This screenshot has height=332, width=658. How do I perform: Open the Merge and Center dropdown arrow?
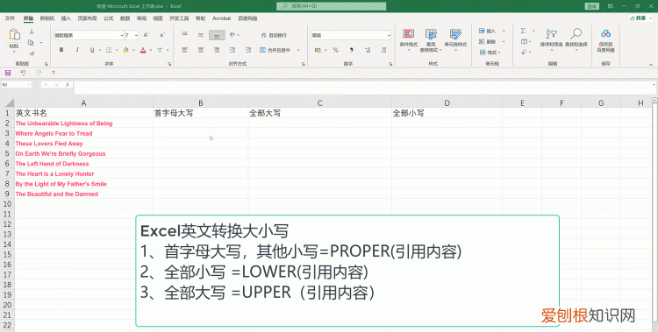298,50
